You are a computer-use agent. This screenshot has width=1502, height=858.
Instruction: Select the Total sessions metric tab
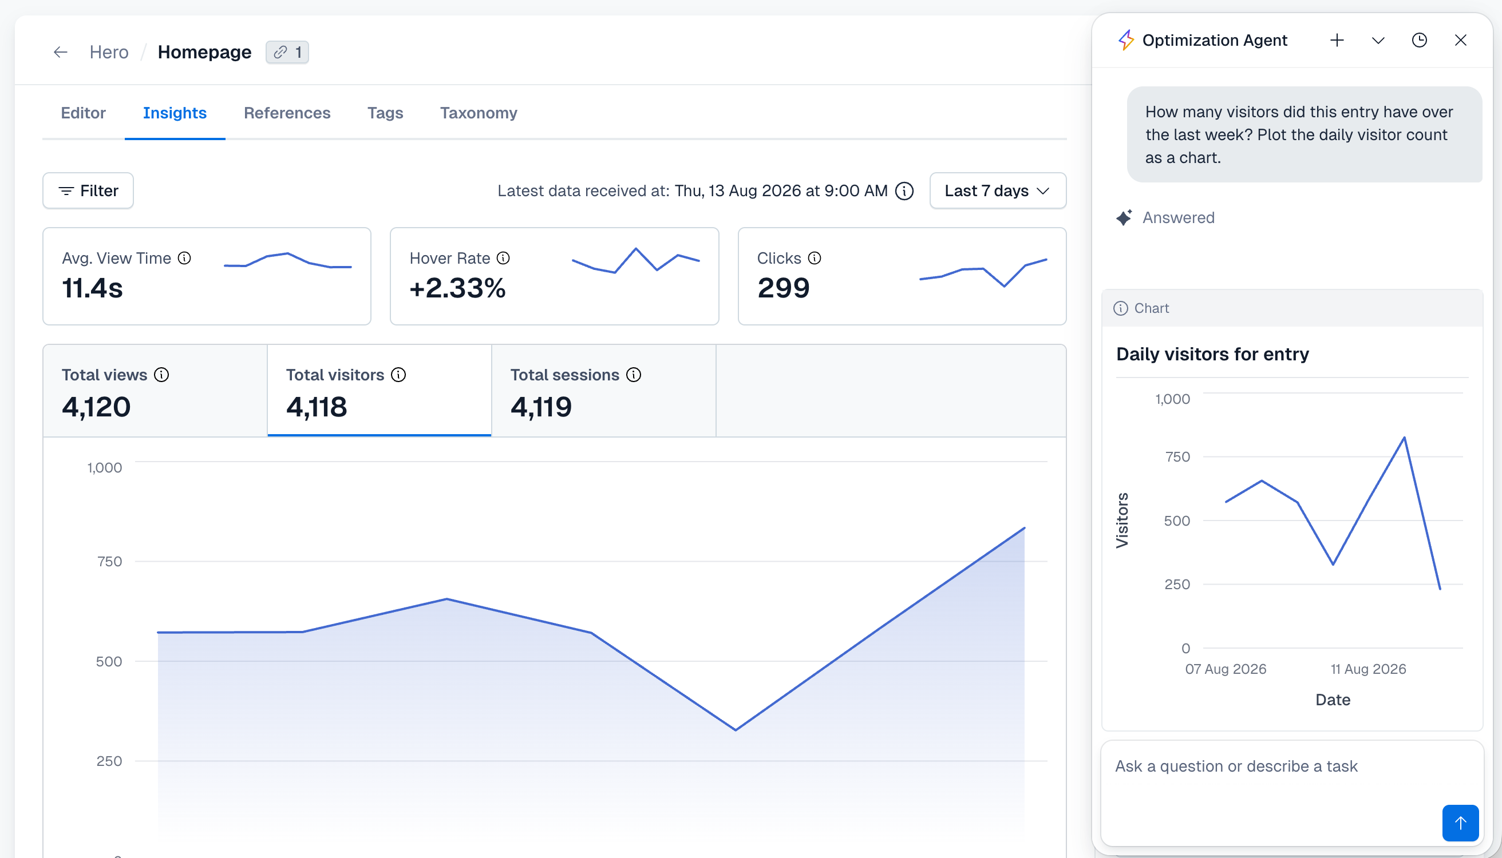coord(603,391)
